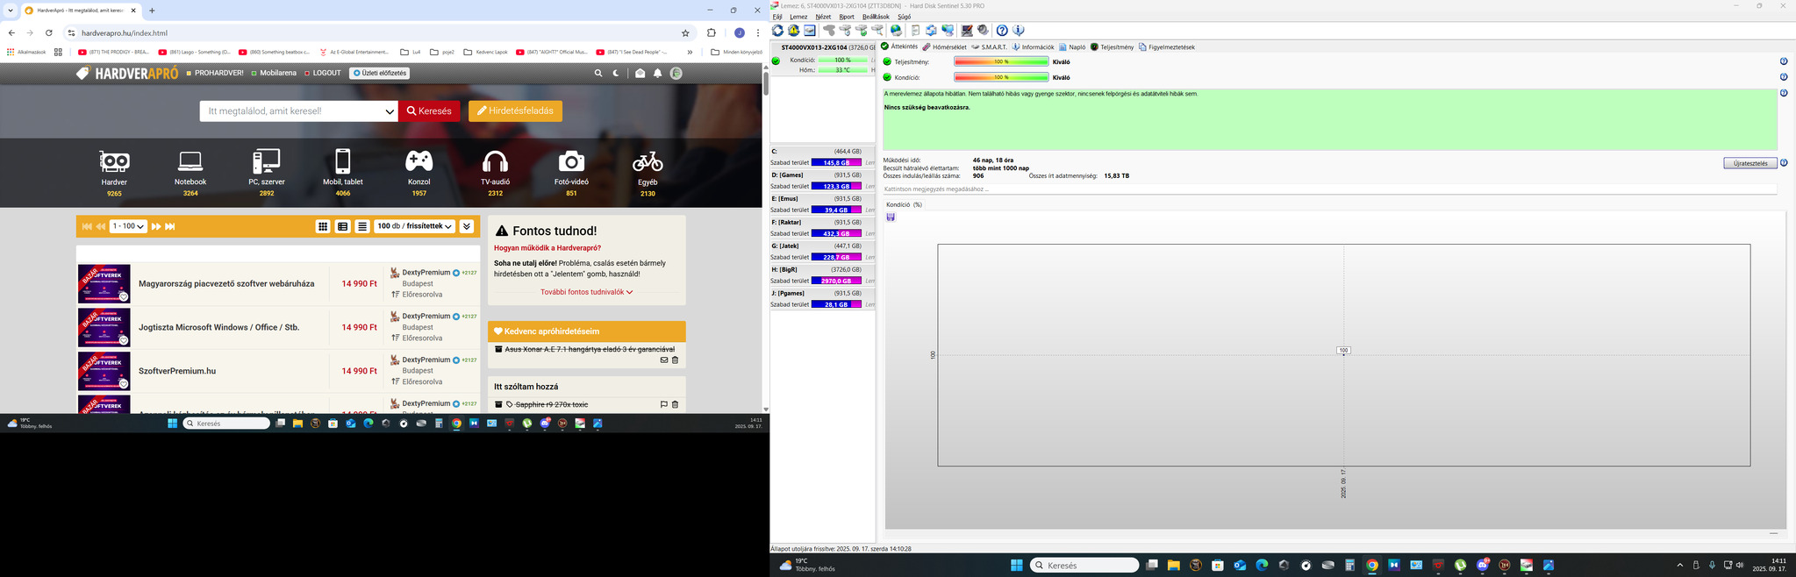
Task: Open the Lemez menu
Action: [798, 17]
